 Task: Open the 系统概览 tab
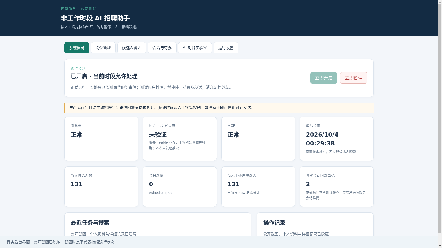[x=77, y=48]
